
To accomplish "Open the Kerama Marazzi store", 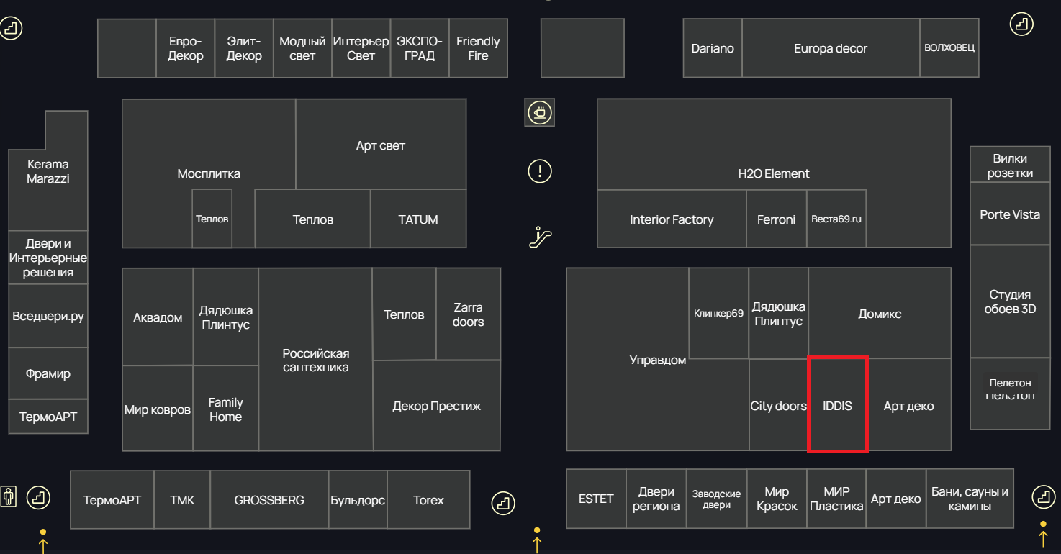I will (x=48, y=171).
